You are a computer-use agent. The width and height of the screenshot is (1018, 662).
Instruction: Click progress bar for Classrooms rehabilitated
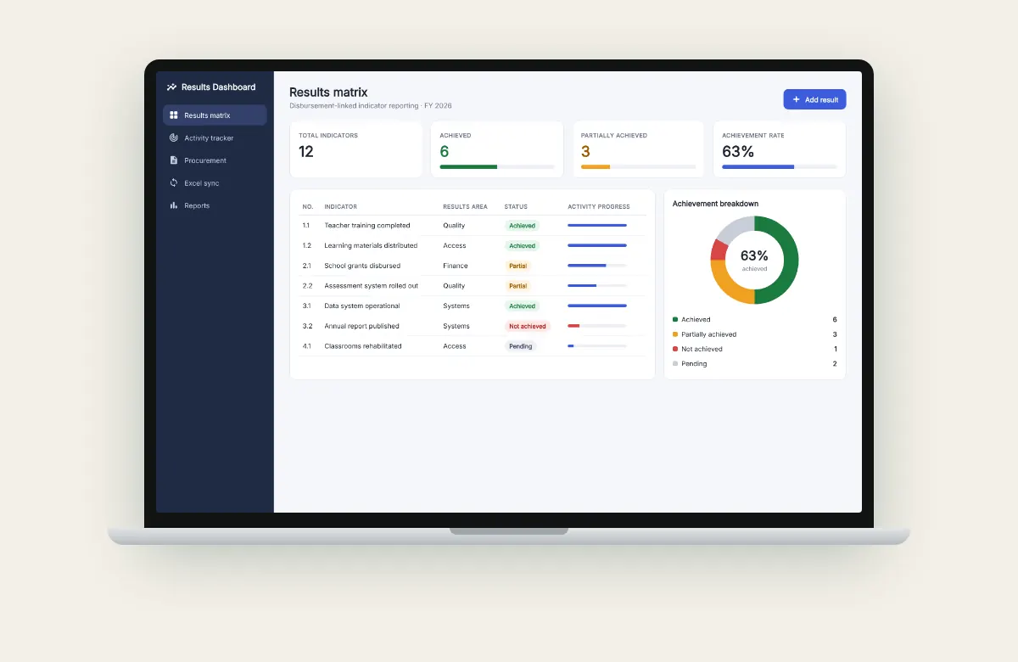[597, 346]
